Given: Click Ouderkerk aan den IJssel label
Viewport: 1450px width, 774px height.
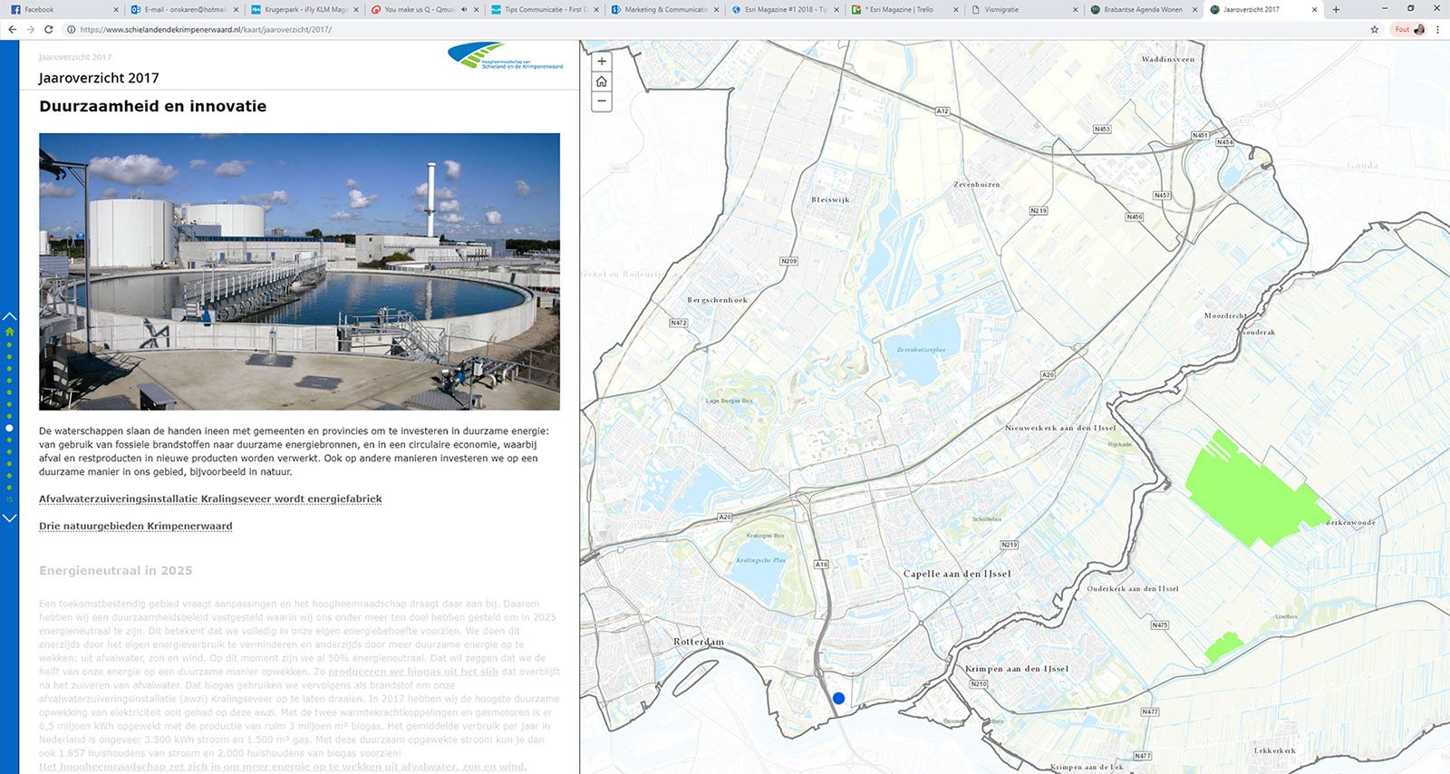Looking at the screenshot, I should click(1133, 589).
